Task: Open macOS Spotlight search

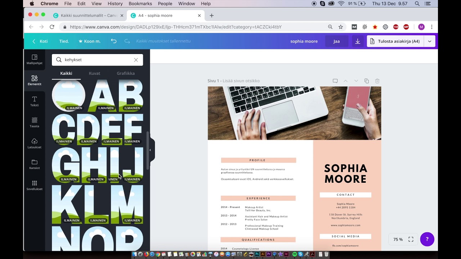Action: 417,4
